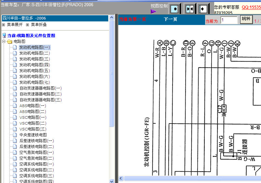The height and width of the screenshot is (183, 261).
Task: Click the page icon of 后差速锁电路图(一)
Action: click(15, 141)
